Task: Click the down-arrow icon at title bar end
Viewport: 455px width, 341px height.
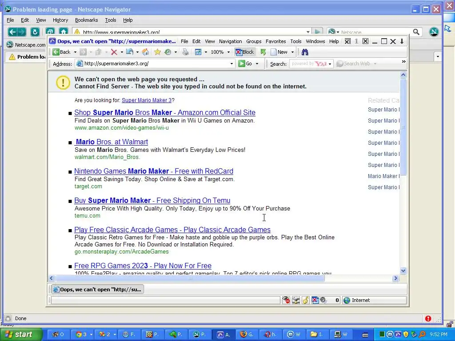Action: pyautogui.click(x=402, y=41)
